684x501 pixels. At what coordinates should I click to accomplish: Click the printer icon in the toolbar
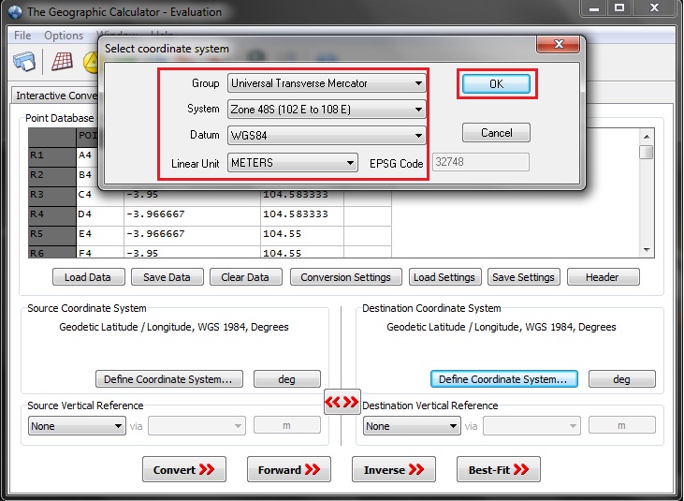(x=24, y=61)
